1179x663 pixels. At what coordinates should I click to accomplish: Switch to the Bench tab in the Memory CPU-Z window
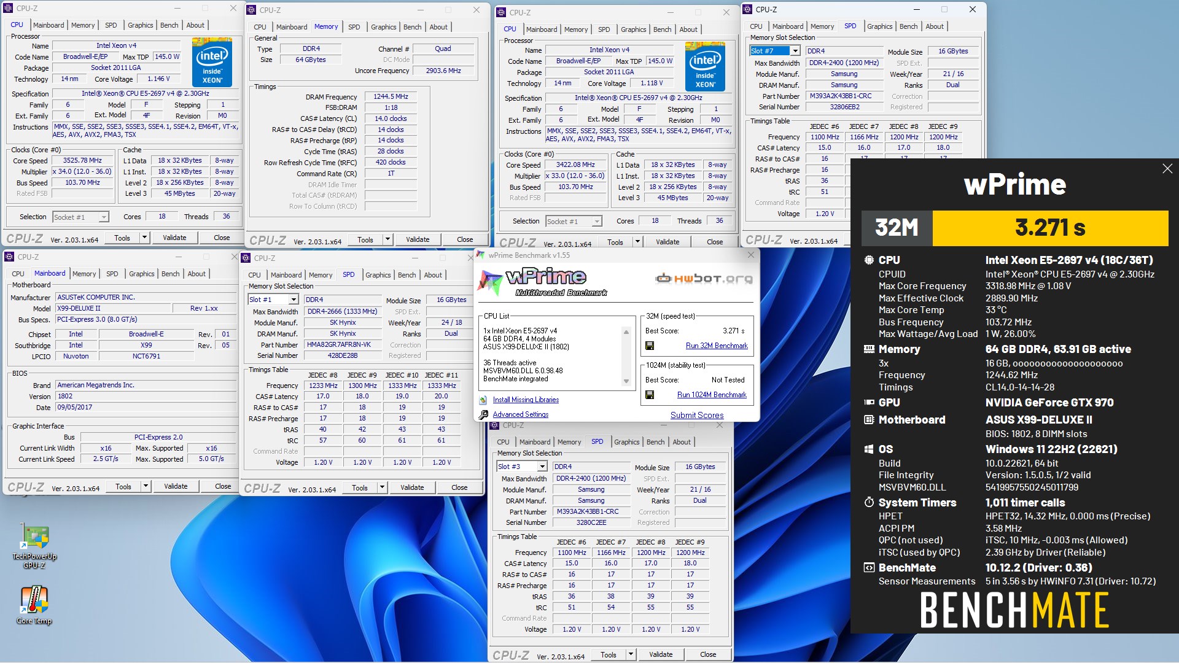pyautogui.click(x=413, y=27)
